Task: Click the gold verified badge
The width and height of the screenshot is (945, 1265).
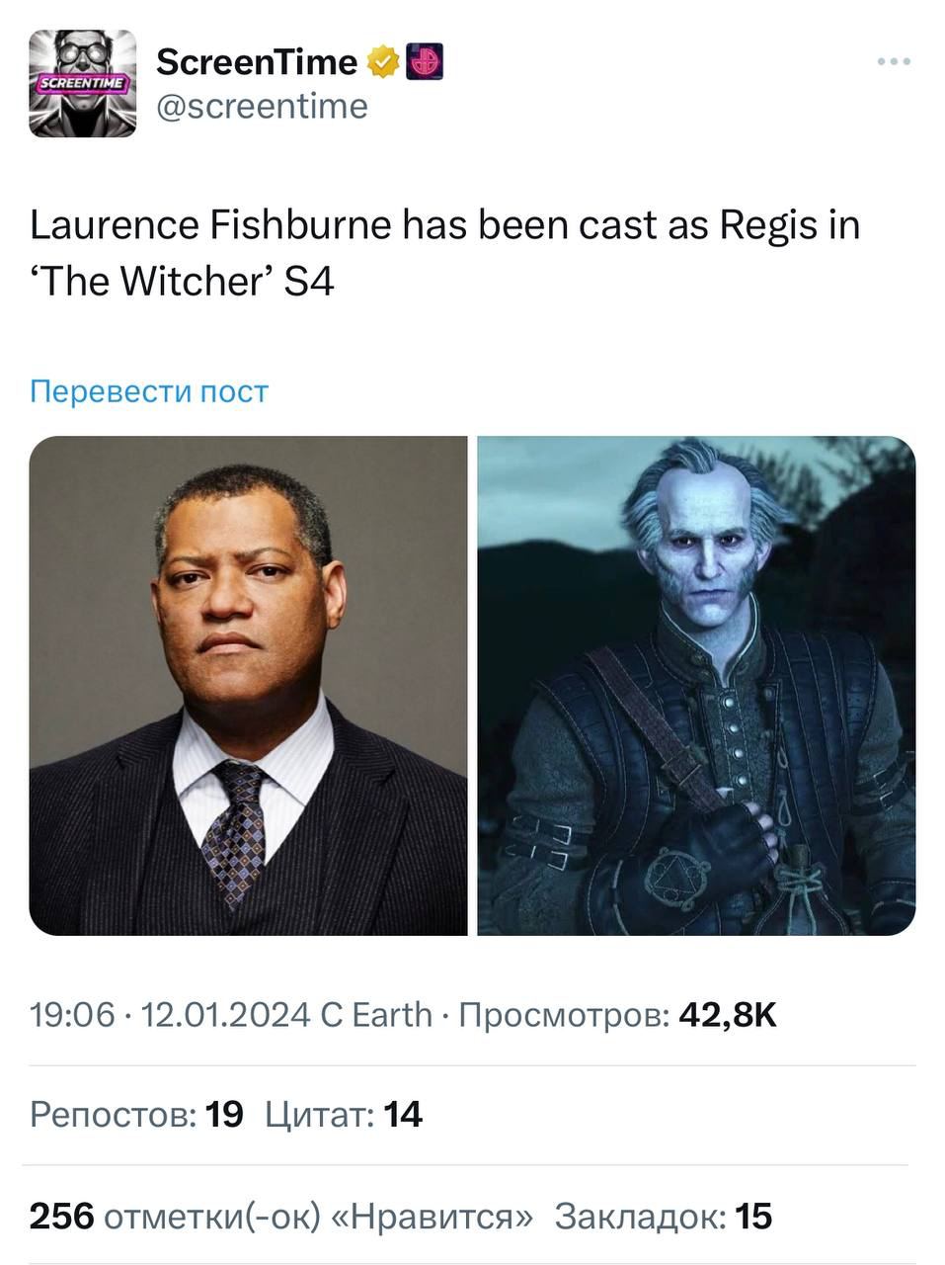Action: pyautogui.click(x=383, y=62)
